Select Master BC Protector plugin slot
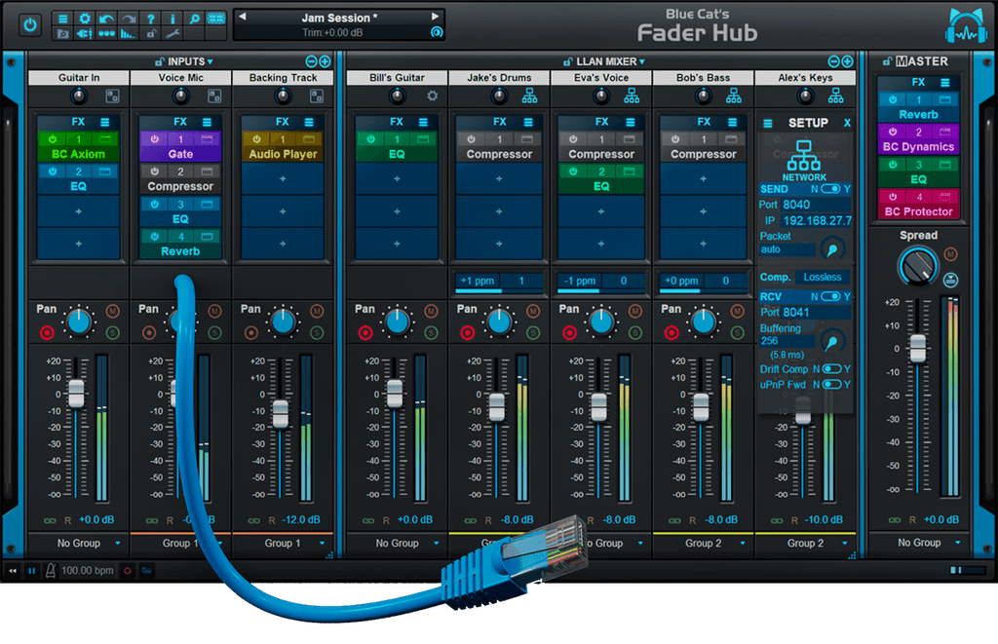The width and height of the screenshot is (998, 644). click(x=918, y=205)
